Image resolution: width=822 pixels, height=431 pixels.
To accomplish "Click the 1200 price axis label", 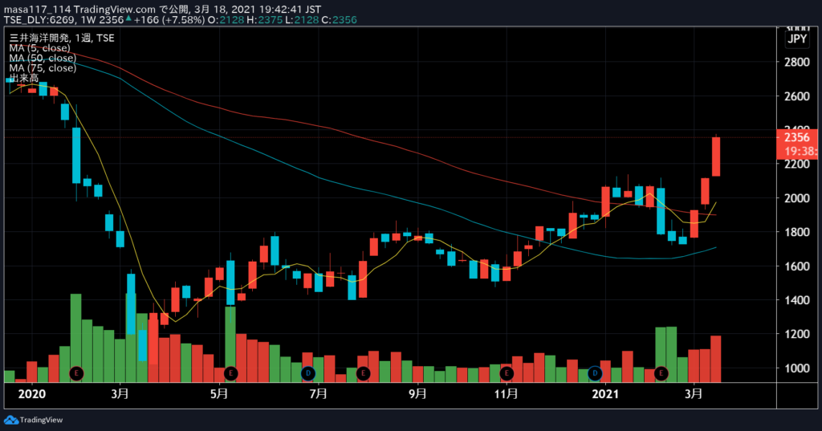I will click(x=797, y=334).
